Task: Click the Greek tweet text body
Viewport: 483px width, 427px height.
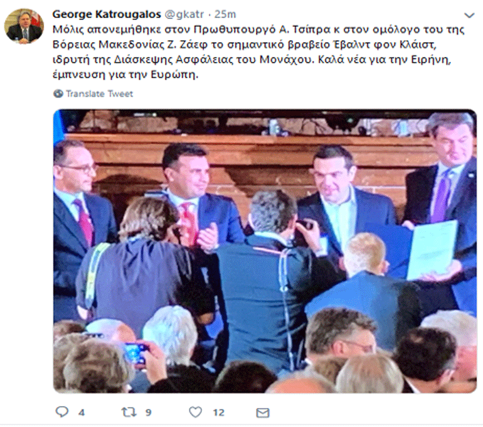Action: tap(258, 52)
